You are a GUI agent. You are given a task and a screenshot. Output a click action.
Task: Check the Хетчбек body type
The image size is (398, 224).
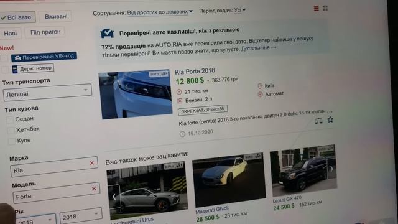click(x=11, y=131)
